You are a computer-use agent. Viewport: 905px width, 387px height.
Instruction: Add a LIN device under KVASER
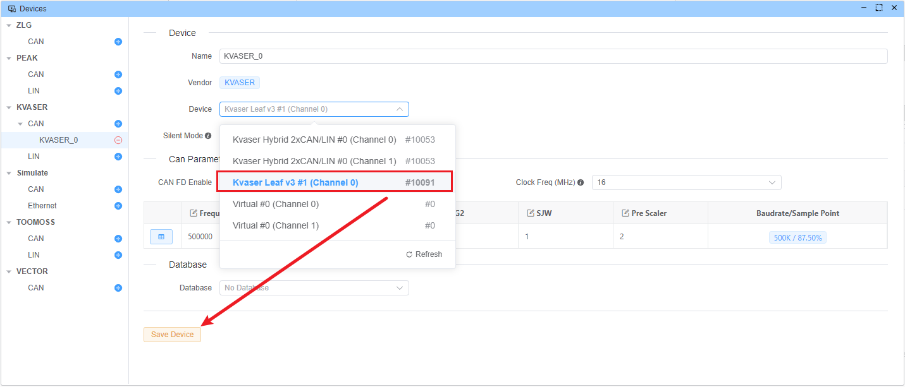(118, 157)
